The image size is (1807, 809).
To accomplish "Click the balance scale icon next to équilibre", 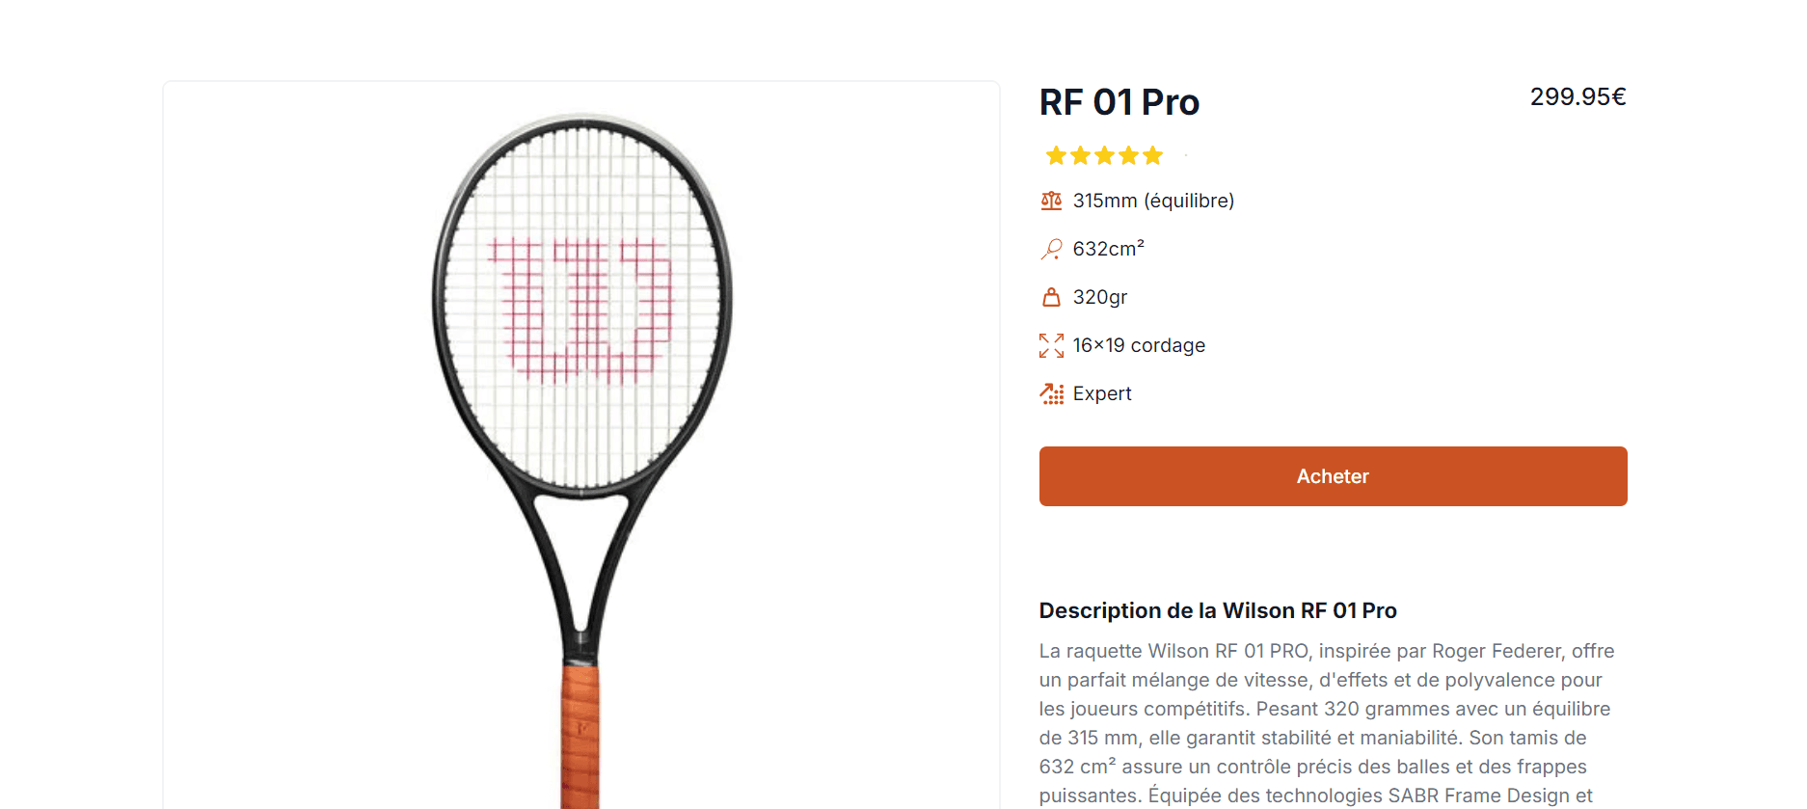I will pyautogui.click(x=1051, y=200).
